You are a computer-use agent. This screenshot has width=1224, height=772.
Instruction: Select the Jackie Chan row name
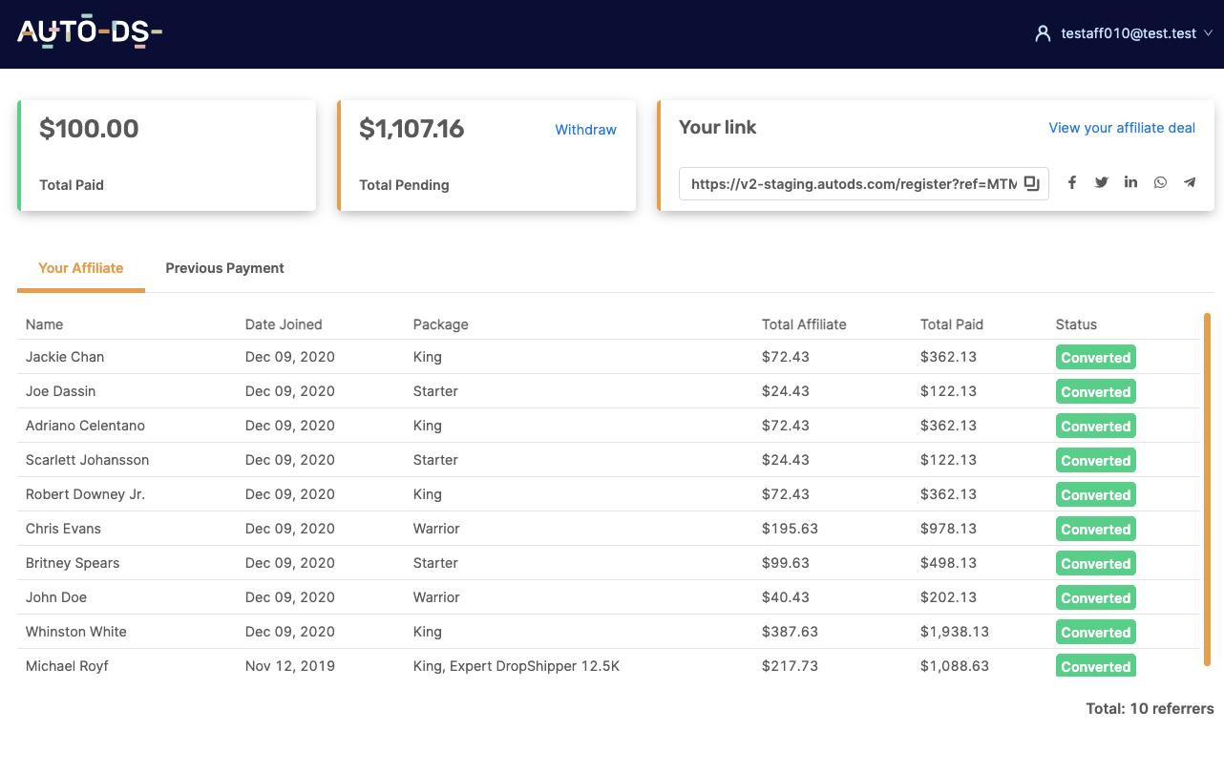(65, 357)
